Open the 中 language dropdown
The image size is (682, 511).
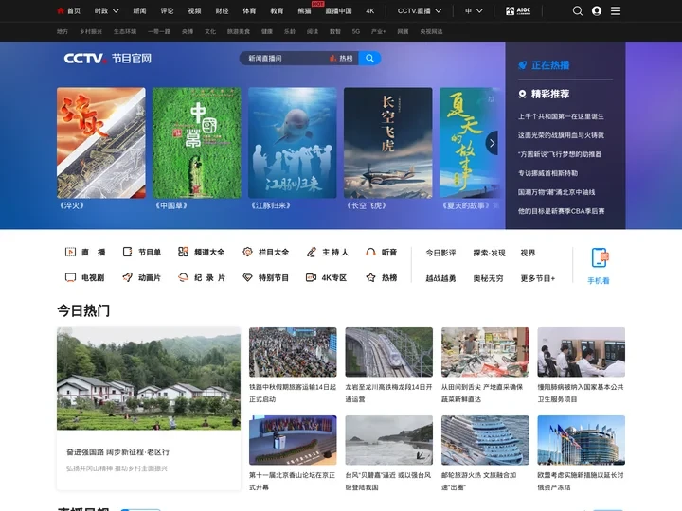coord(474,10)
